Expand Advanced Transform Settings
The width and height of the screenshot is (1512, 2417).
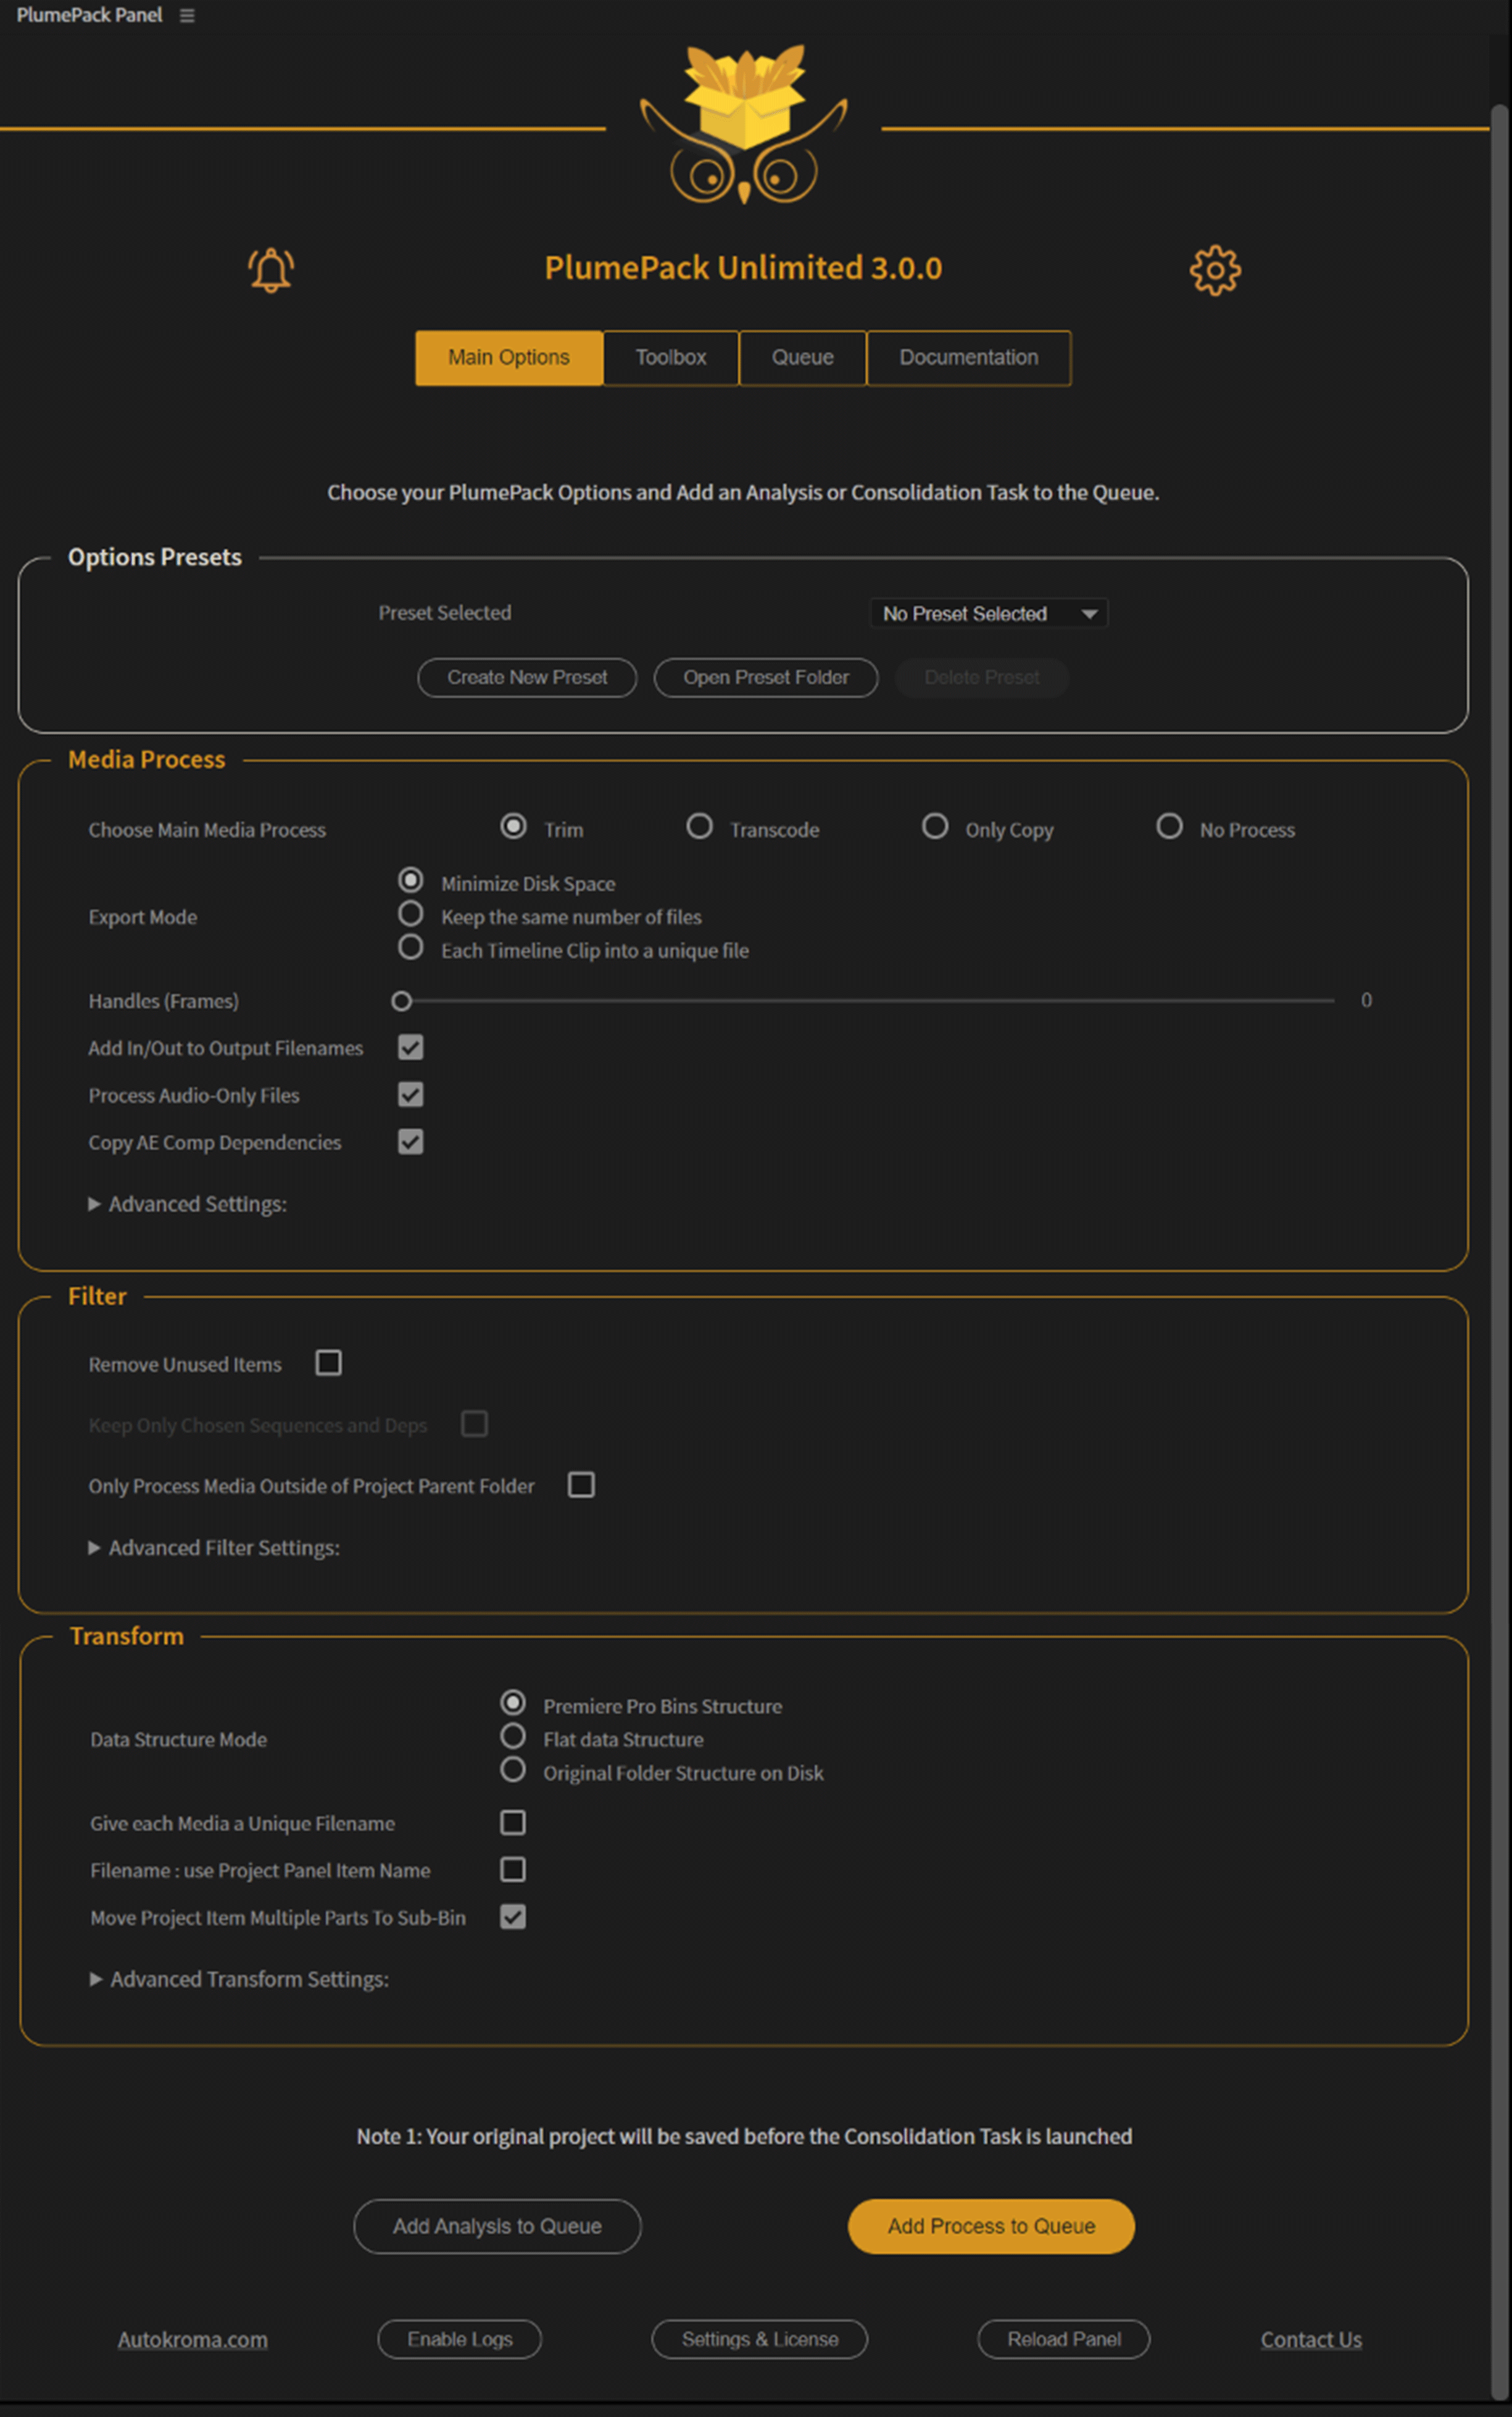coord(240,1979)
